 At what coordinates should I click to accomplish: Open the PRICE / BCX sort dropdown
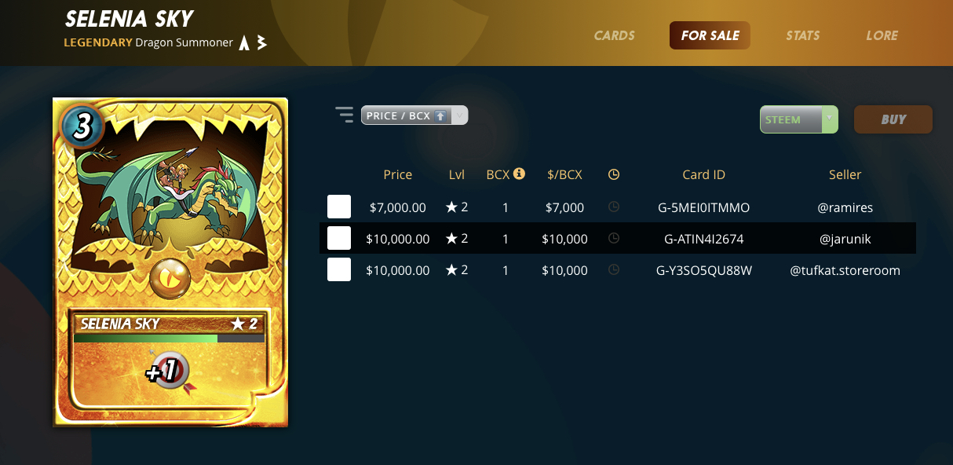pos(414,115)
